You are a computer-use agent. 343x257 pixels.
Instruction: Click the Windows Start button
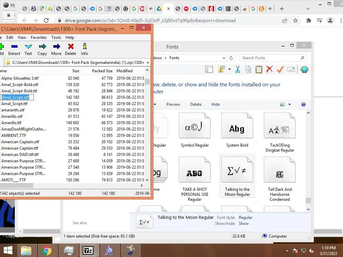(x=8, y=250)
